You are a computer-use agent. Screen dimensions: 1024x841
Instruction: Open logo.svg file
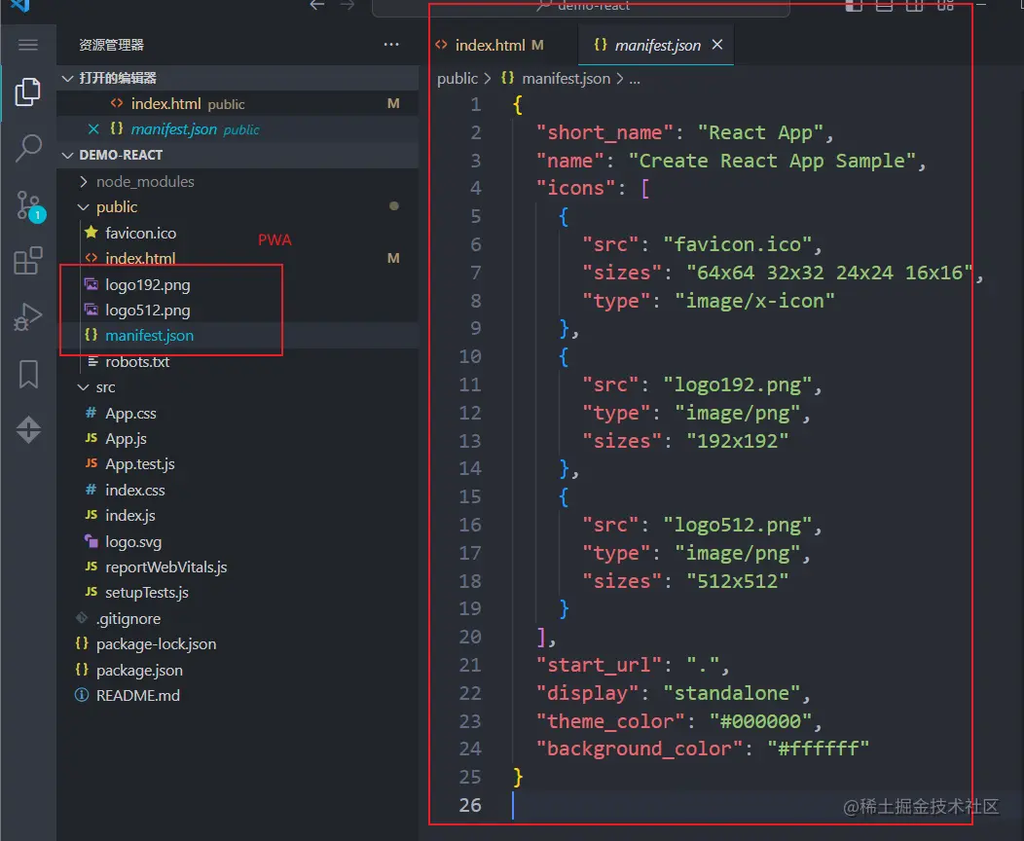tap(238, 542)
